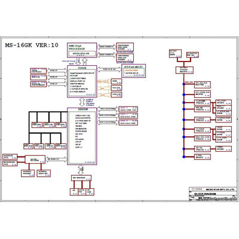Viewport: 239px width, 239px height.
Task: Click the Battery Charger block
Action: click(185, 70)
